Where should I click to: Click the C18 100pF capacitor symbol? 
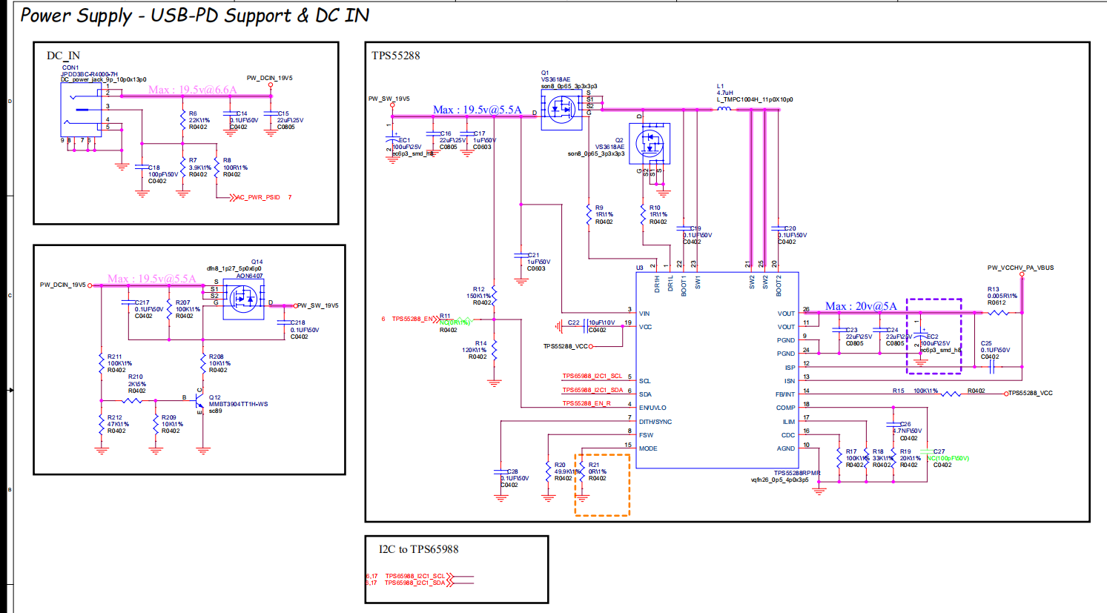(x=142, y=168)
